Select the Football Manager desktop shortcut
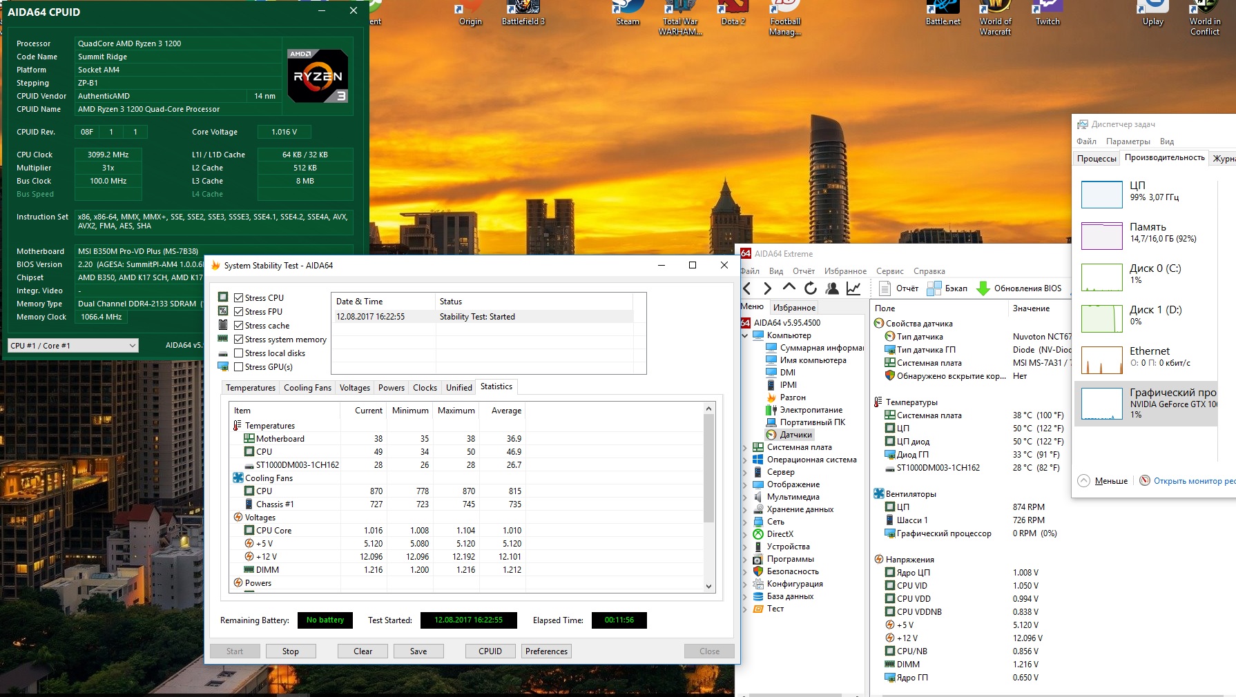Image resolution: width=1236 pixels, height=697 pixels. click(785, 19)
